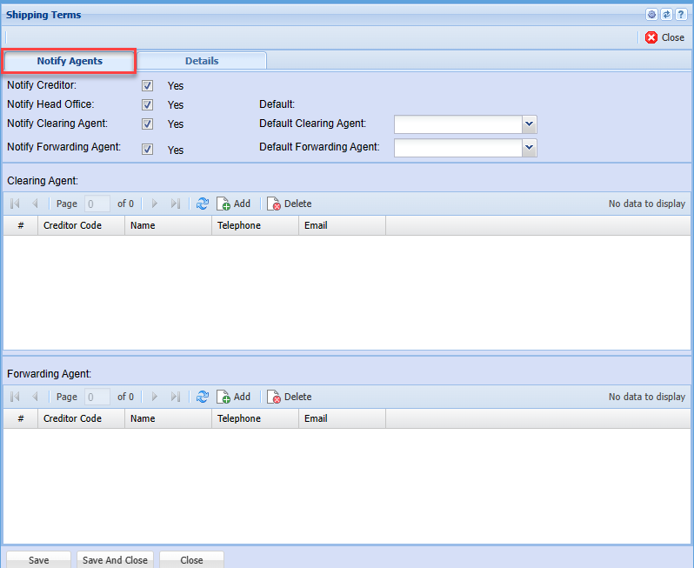The width and height of the screenshot is (694, 568).
Task: Go to first page in Clearing Agent grid
Action: click(15, 204)
